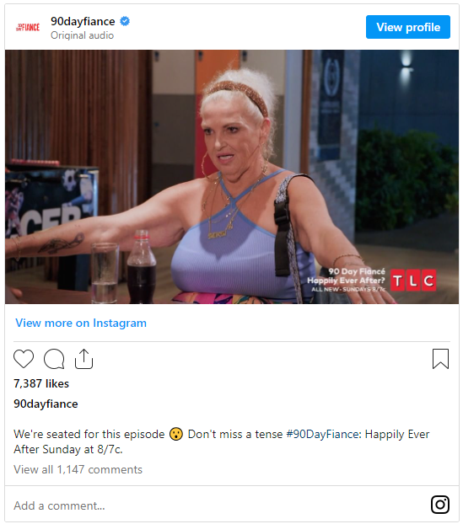Image resolution: width=463 pixels, height=524 pixels.
Task: Open Original audio link
Action: click(x=82, y=35)
